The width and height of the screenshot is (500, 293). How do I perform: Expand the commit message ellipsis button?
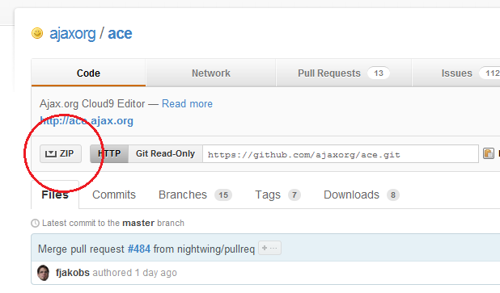click(269, 248)
